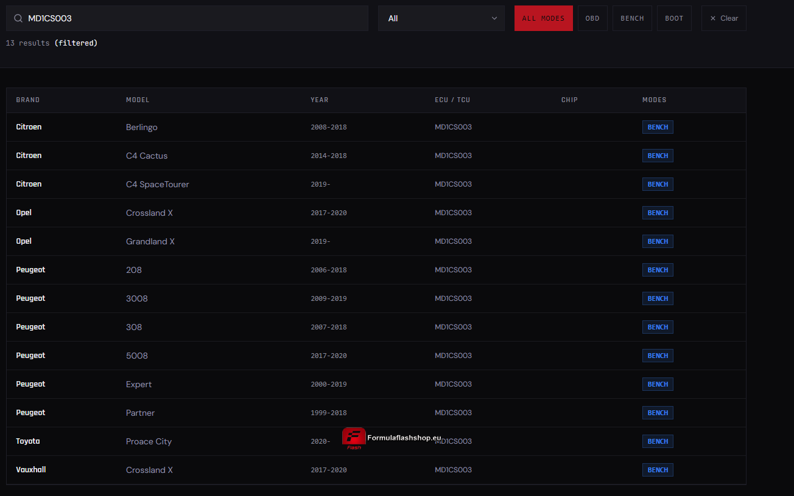Click the year 2000-2019 in the Expert row

pyautogui.click(x=329, y=384)
